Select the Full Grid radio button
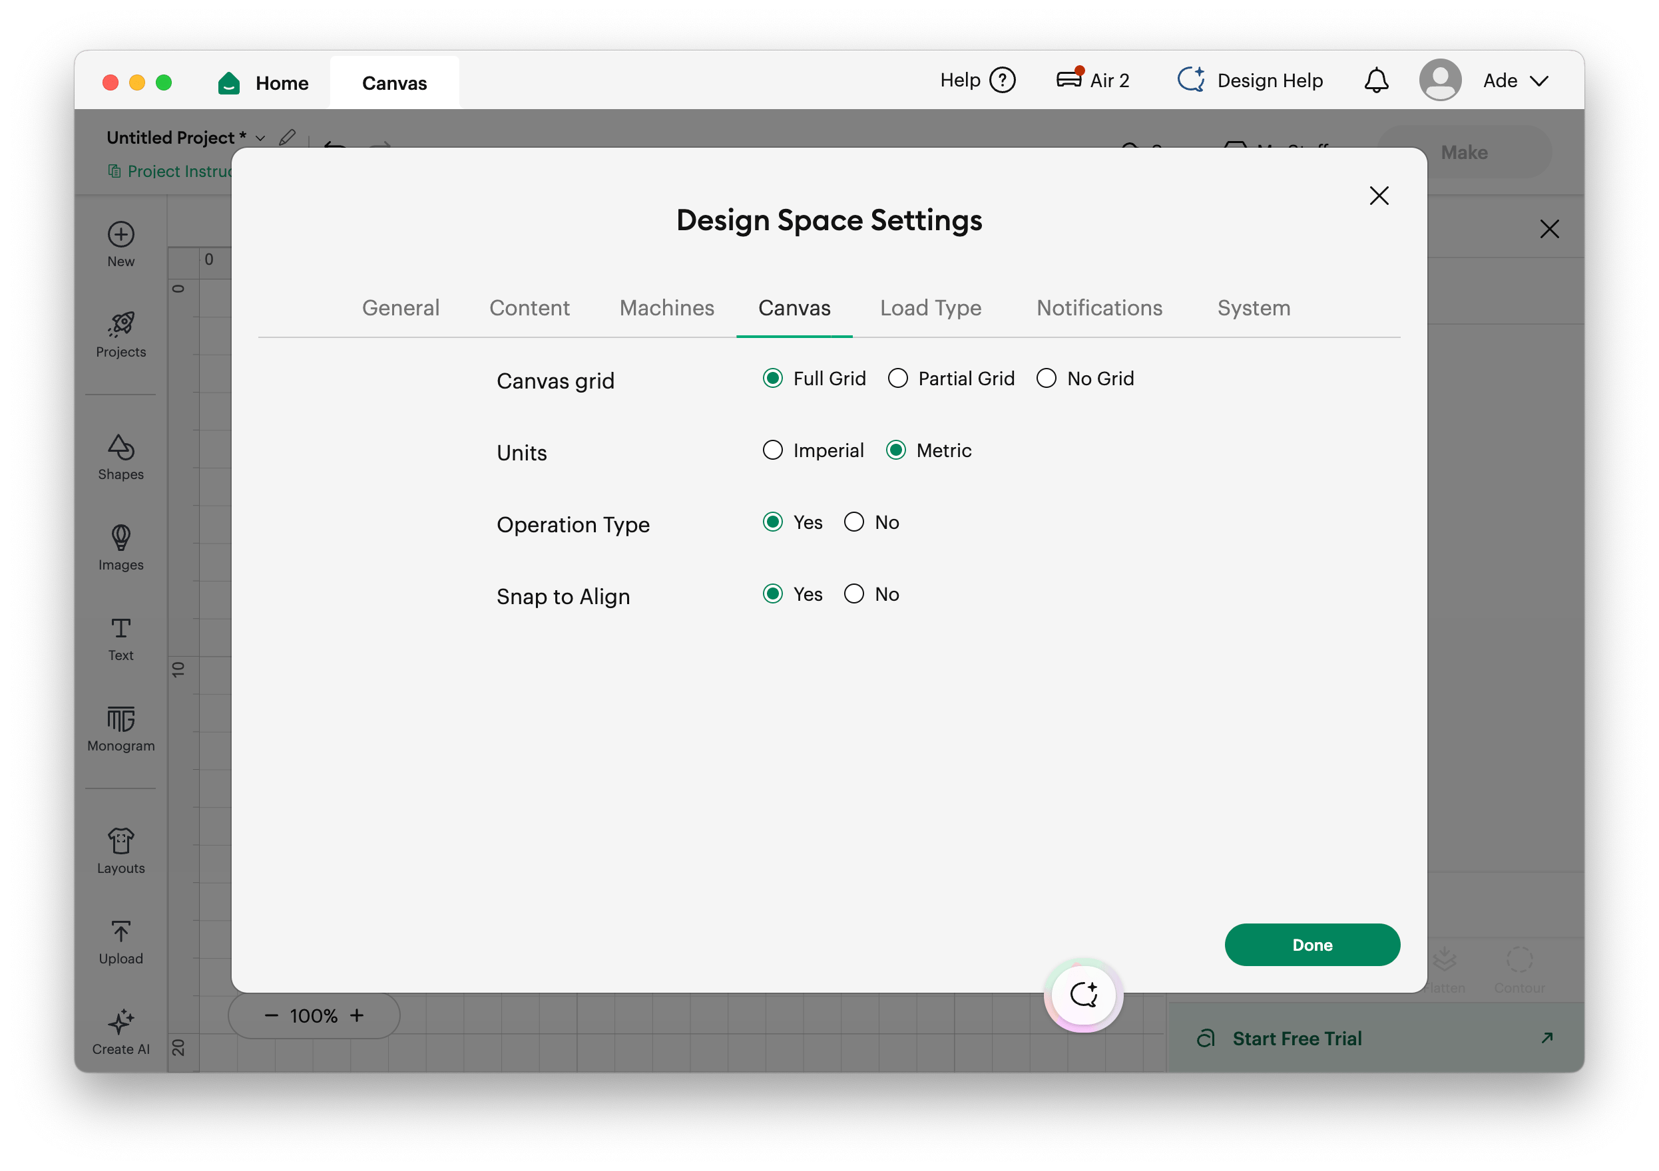 tap(772, 379)
